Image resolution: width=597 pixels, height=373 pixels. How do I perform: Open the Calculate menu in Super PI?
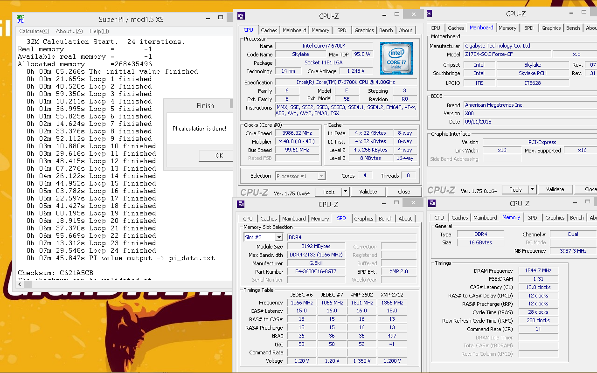[x=34, y=31]
